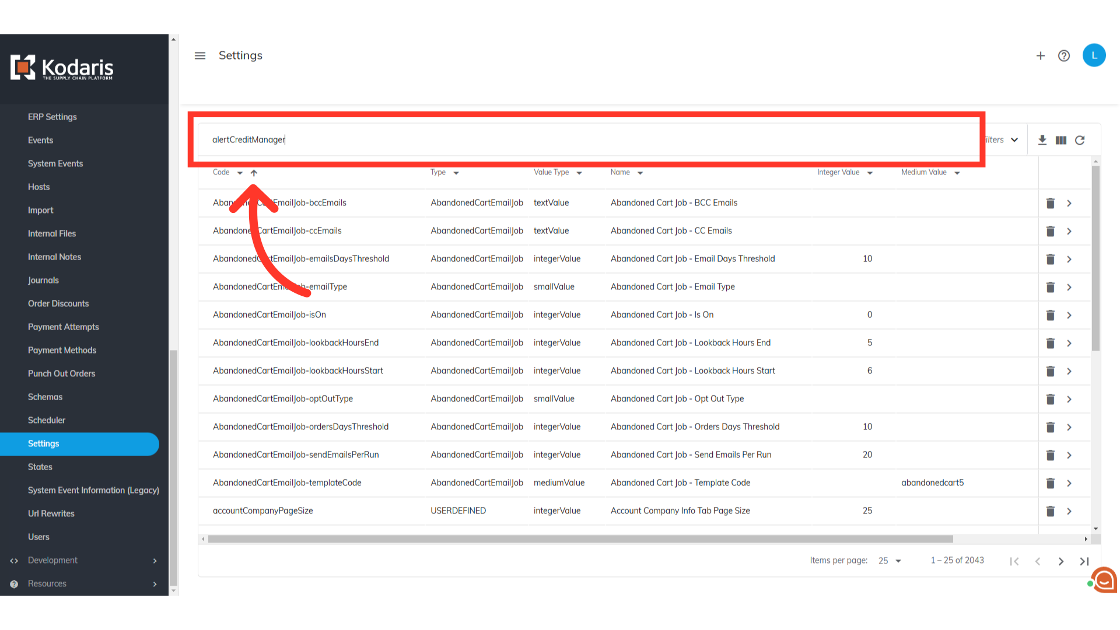Screen dimensions: 1120x630
Task: Open user profile avatar L
Action: 1094,55
